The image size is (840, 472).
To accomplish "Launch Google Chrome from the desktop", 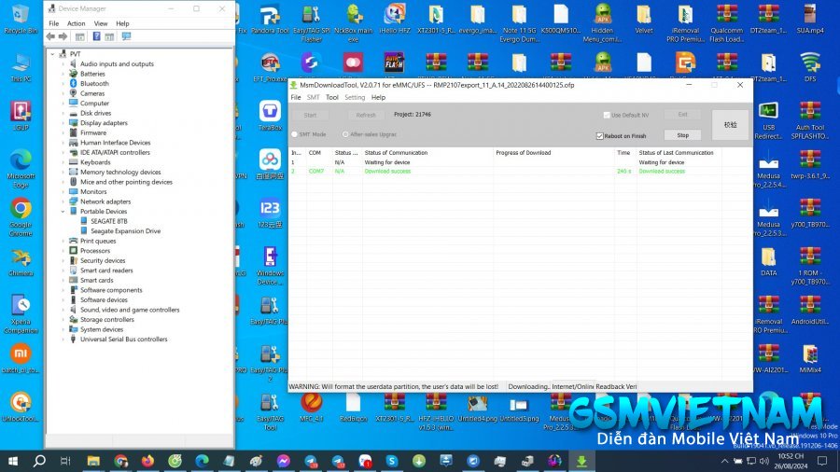I will [x=21, y=216].
